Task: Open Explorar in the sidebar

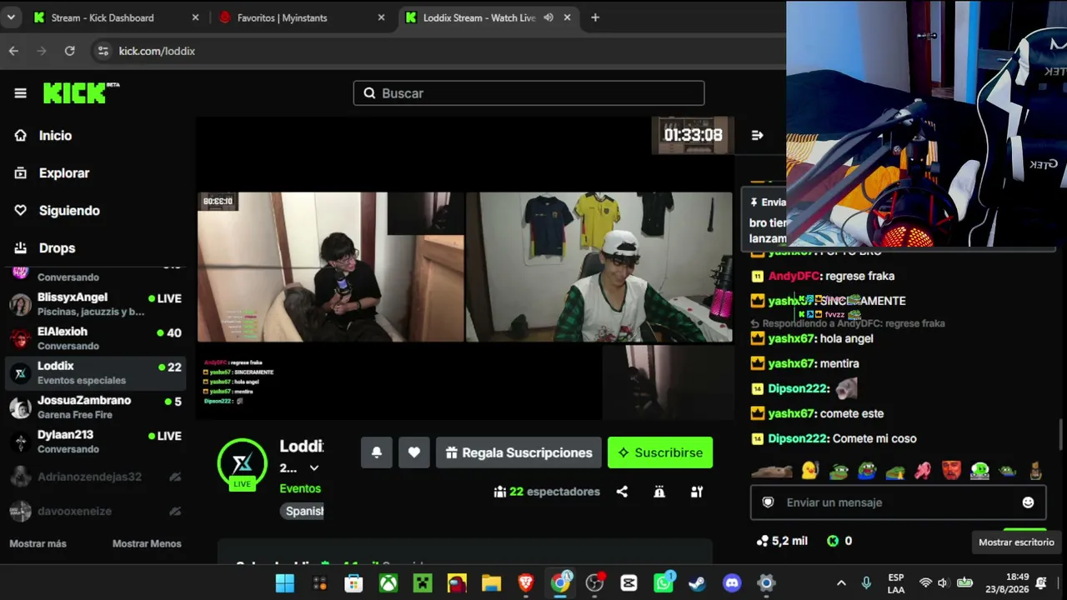Action: coord(63,173)
